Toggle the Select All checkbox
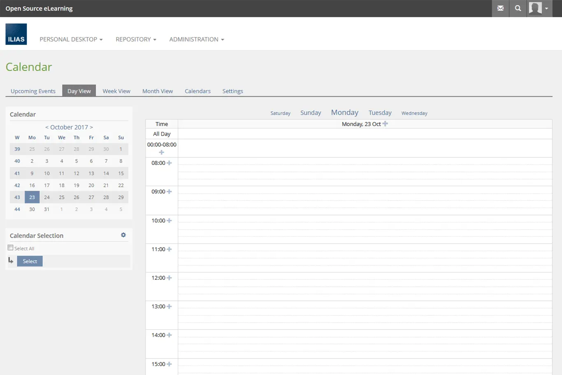This screenshot has height=375, width=562. (11, 248)
